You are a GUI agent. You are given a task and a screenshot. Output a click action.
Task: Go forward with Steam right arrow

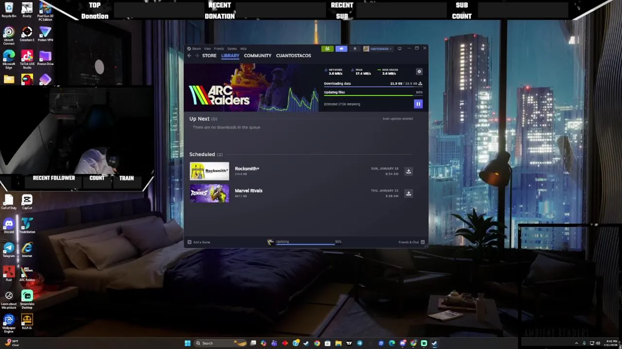click(197, 56)
